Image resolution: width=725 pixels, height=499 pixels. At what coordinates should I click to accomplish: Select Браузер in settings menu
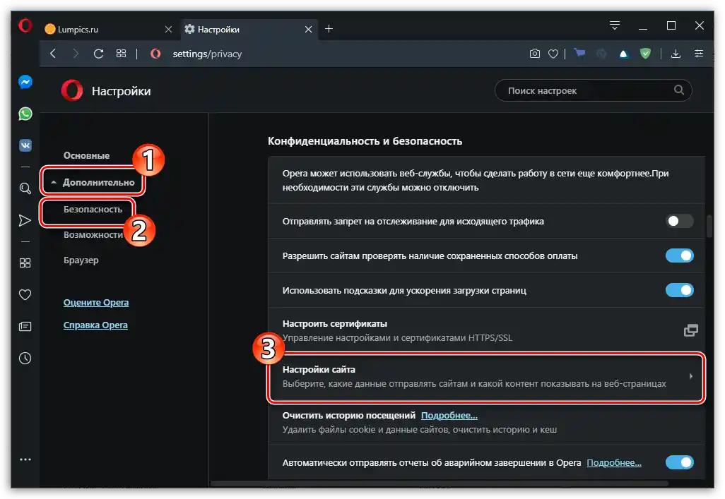tap(81, 260)
